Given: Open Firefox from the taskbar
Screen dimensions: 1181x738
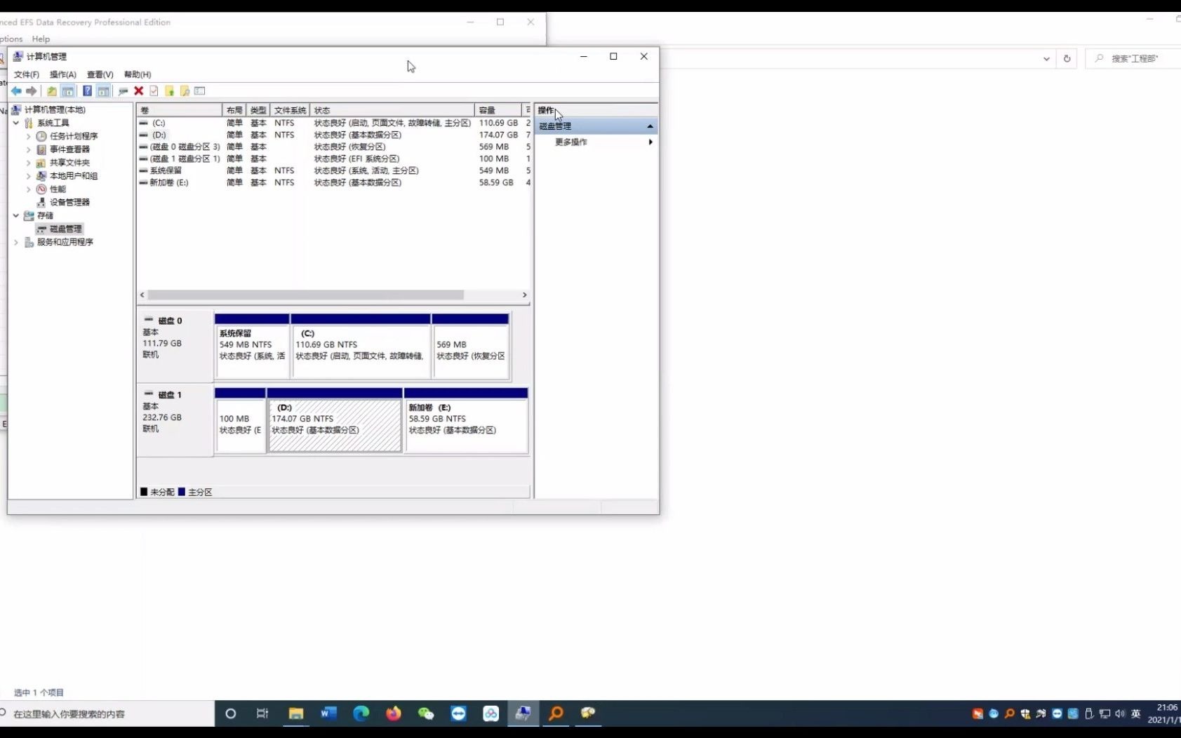Looking at the screenshot, I should [394, 713].
